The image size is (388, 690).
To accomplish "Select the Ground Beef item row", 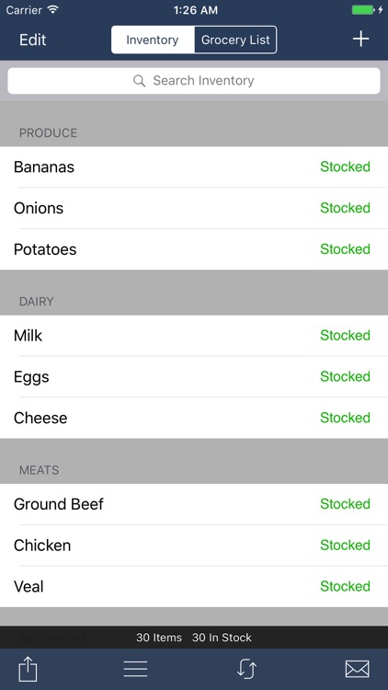I will click(194, 504).
